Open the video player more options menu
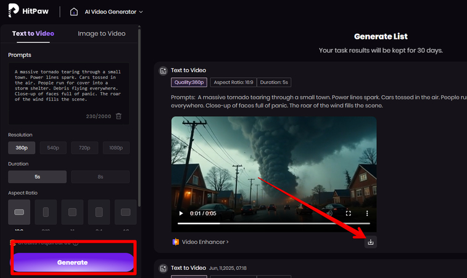Image resolution: width=467 pixels, height=278 pixels. coord(367,213)
